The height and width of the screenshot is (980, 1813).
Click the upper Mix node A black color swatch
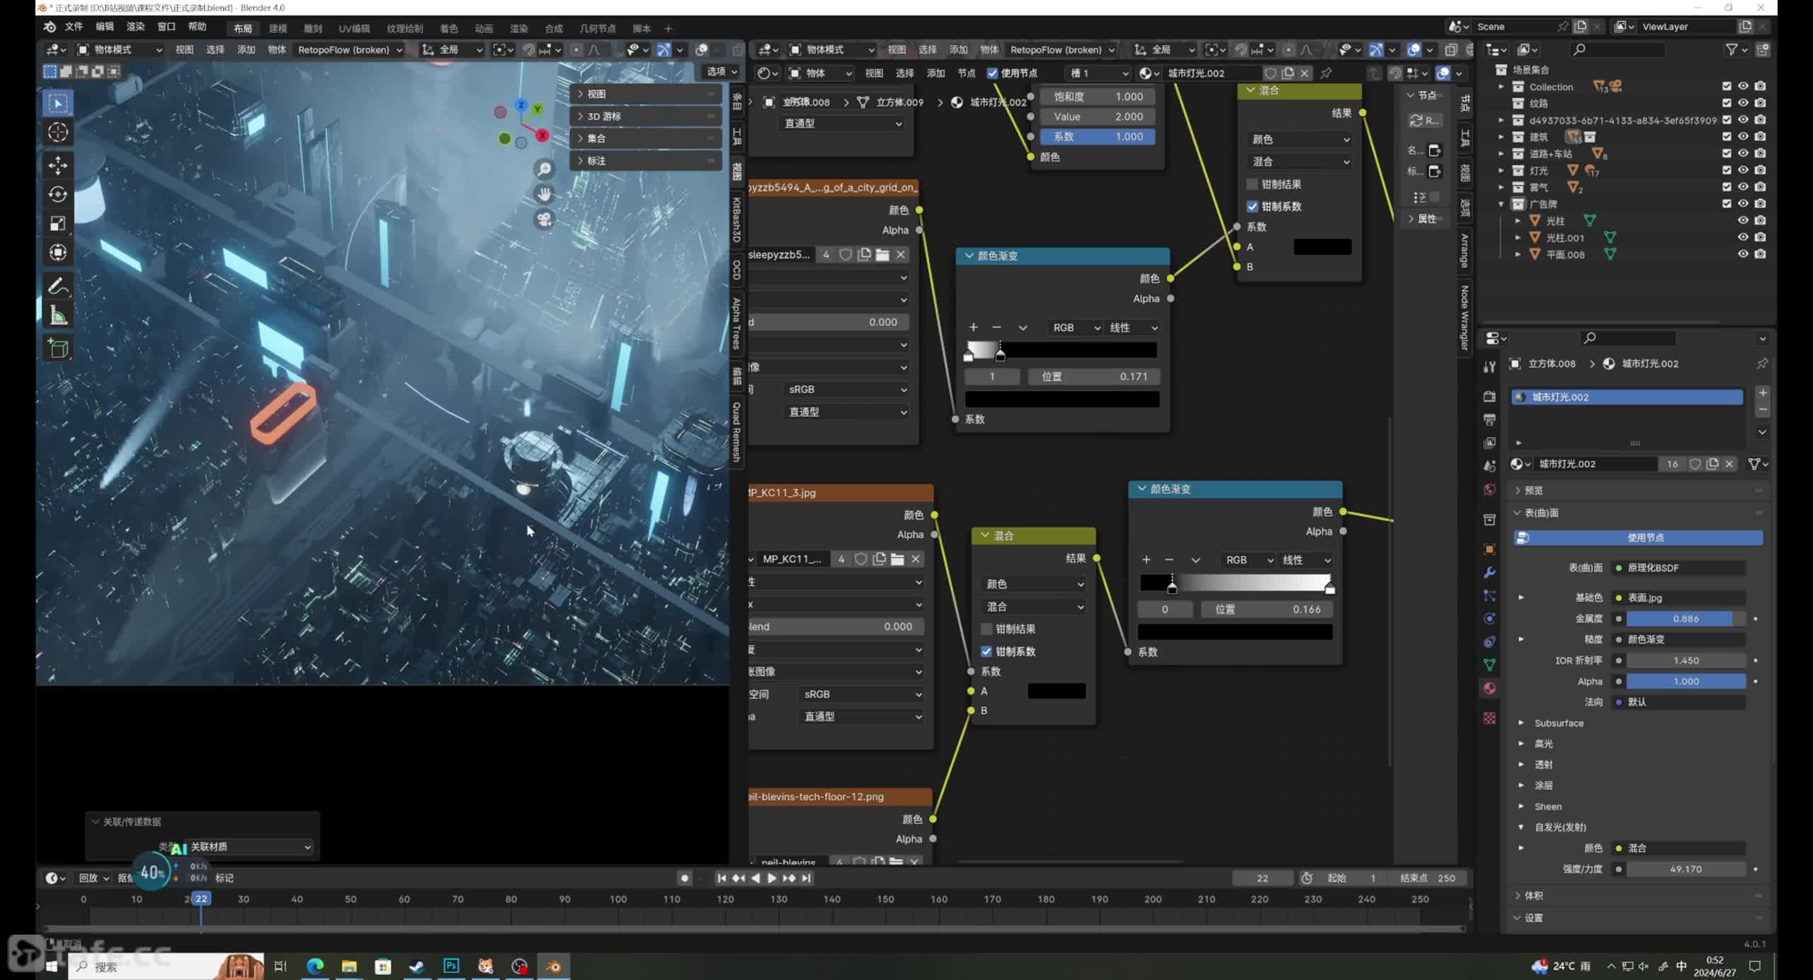point(1322,247)
